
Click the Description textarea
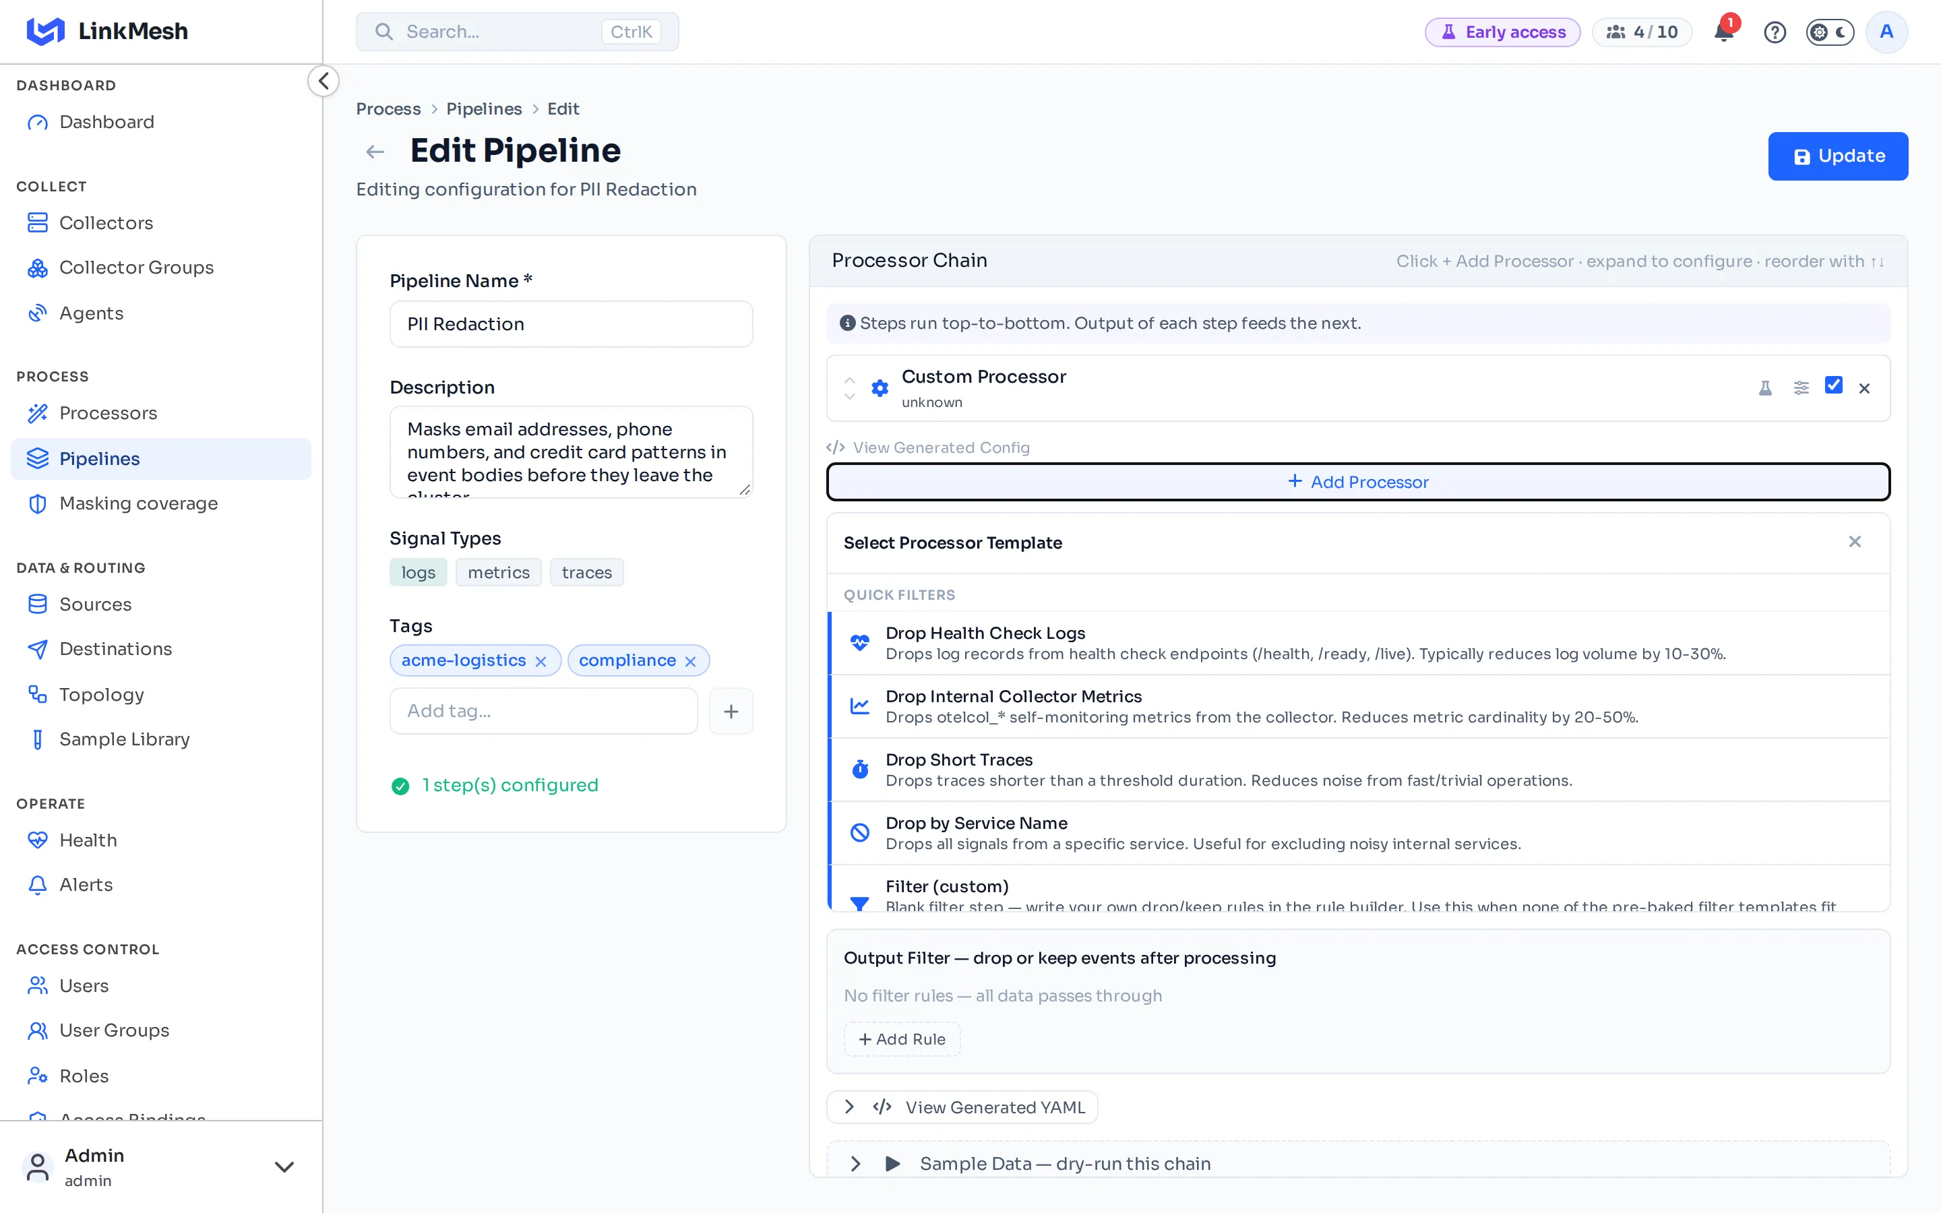point(571,452)
